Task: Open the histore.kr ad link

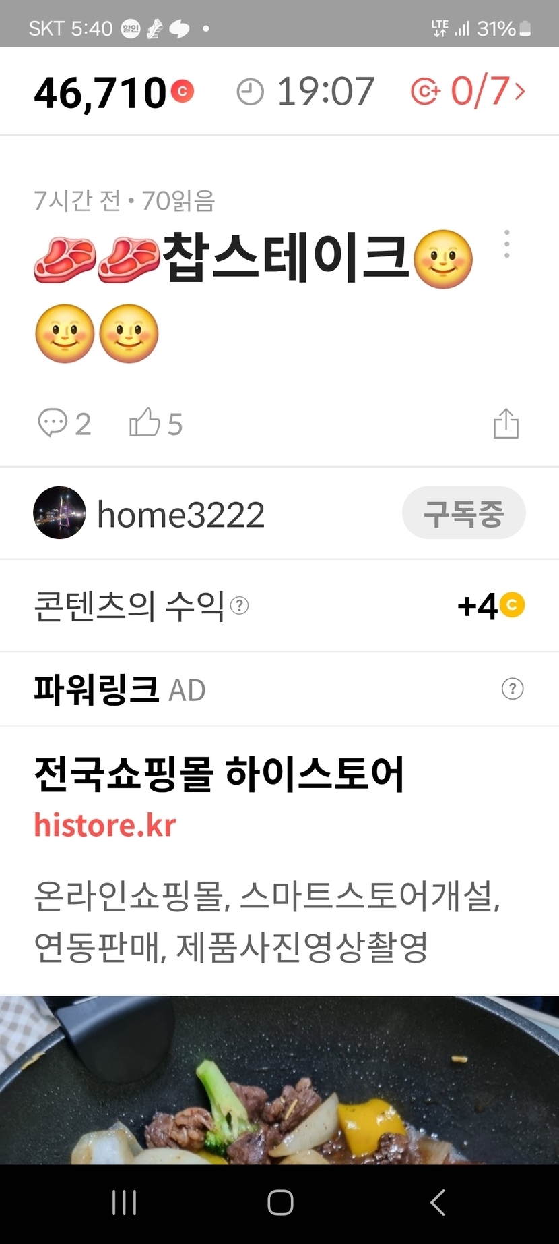Action: (x=105, y=825)
